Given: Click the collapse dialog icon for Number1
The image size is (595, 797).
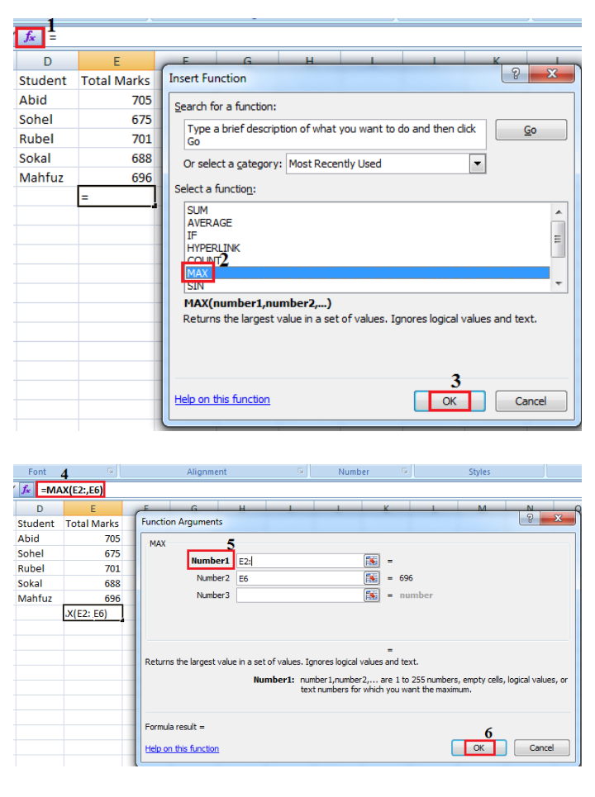Looking at the screenshot, I should coord(372,561).
